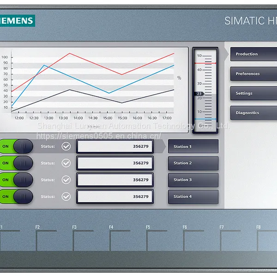
Task: Click the Status label in Station 1 row
Action: [x=48, y=146]
